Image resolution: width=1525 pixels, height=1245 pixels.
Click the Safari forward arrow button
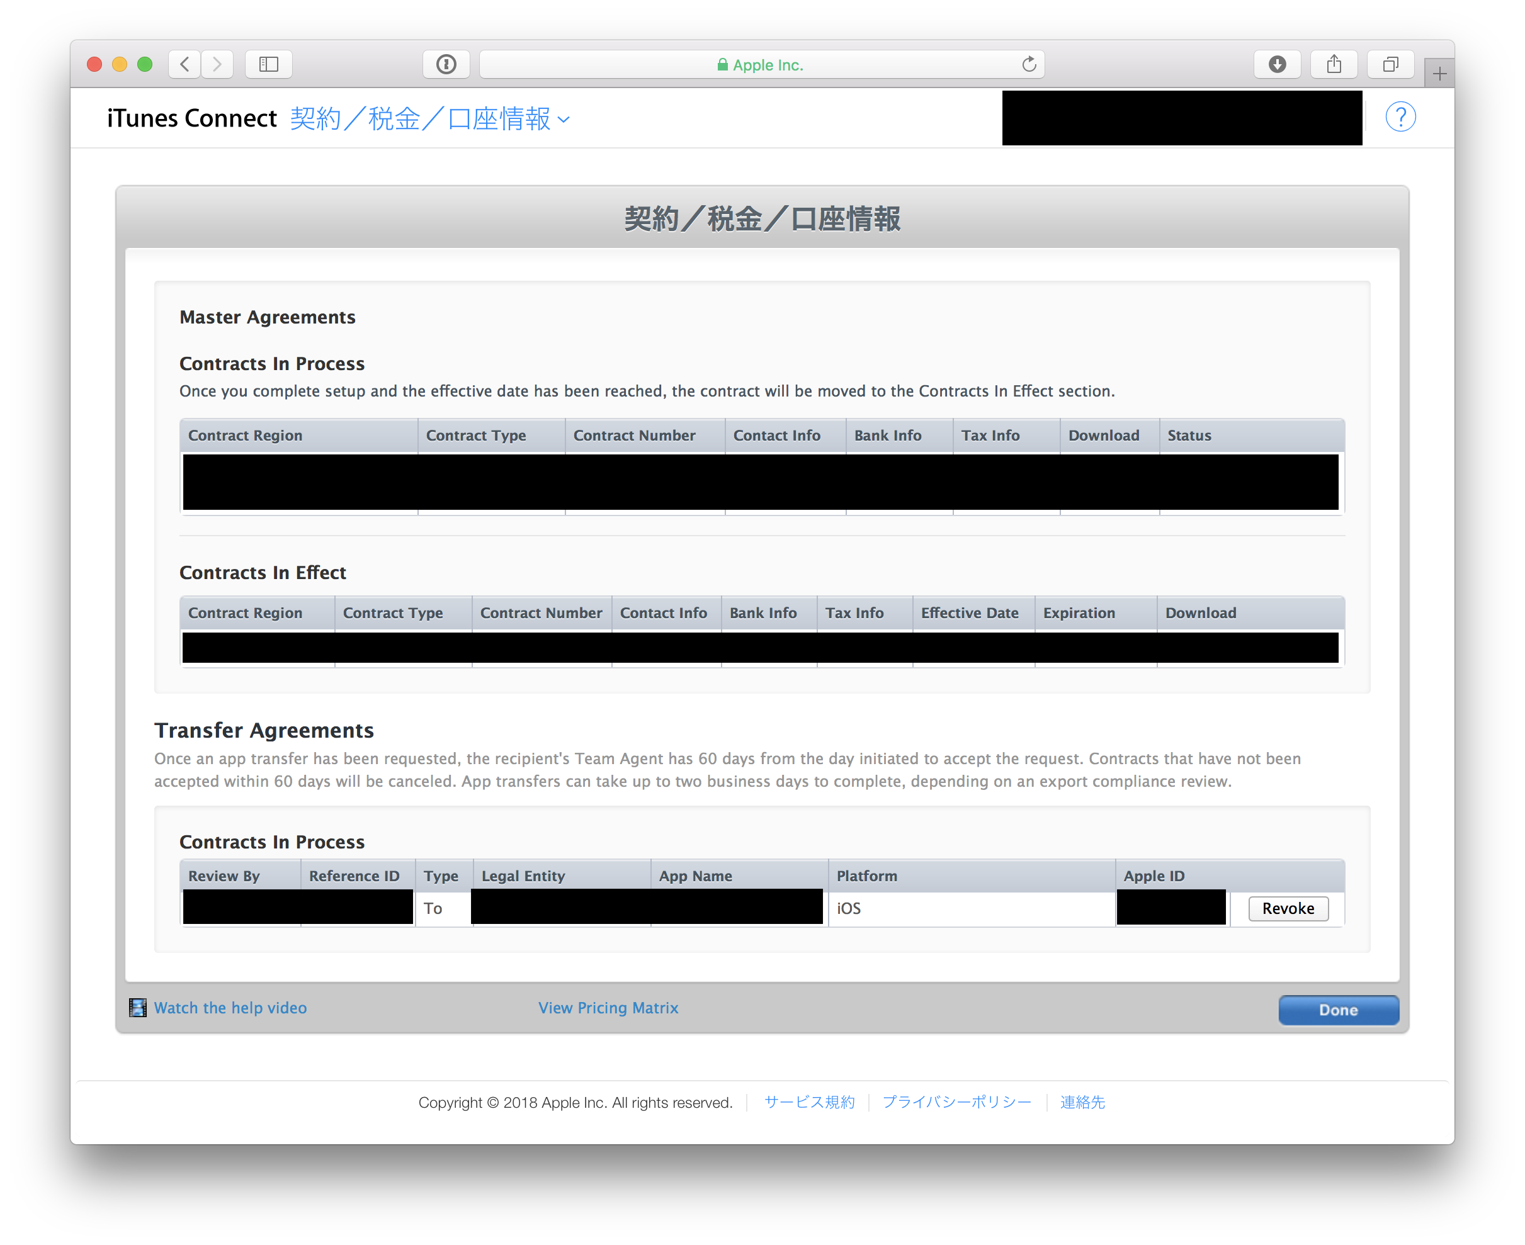pyautogui.click(x=217, y=65)
